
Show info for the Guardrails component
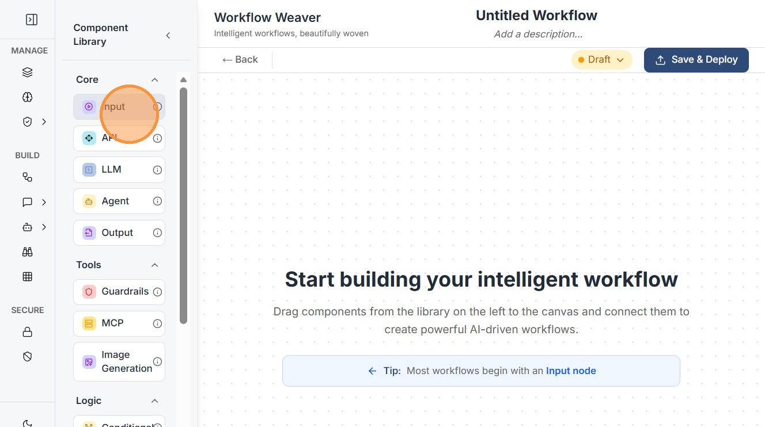[157, 292]
